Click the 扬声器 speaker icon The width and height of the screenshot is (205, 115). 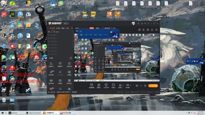127,85
